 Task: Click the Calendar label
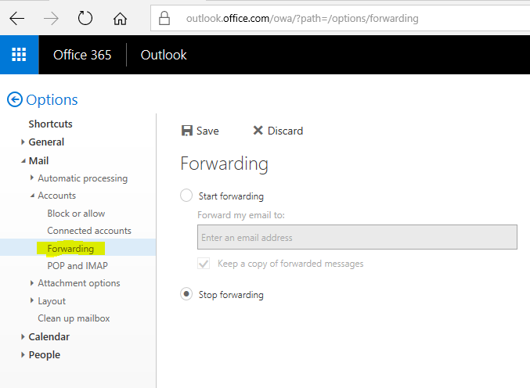49,336
